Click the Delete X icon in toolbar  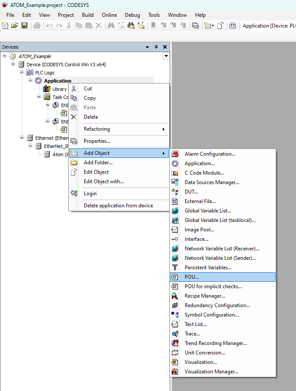tap(98, 25)
